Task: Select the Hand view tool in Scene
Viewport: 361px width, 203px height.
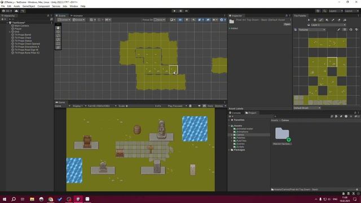Action: (58, 28)
